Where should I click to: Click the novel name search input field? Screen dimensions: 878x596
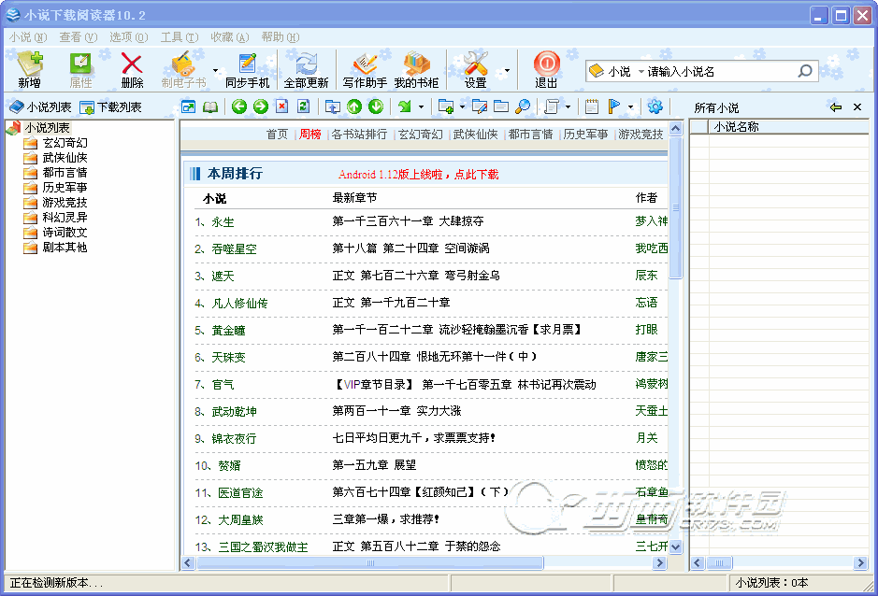(x=720, y=72)
